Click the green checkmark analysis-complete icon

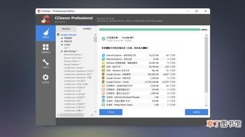(103, 39)
